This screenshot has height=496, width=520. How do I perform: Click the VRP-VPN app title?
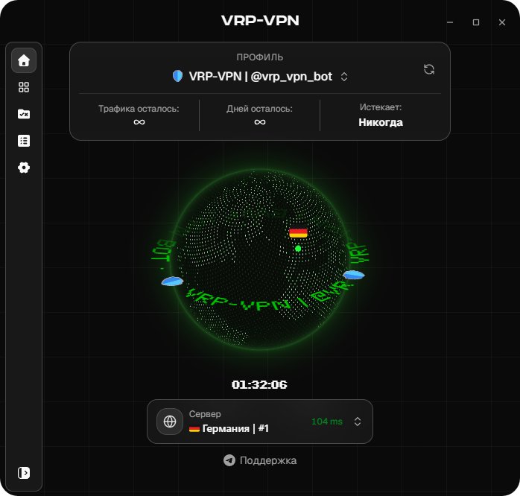(x=260, y=21)
